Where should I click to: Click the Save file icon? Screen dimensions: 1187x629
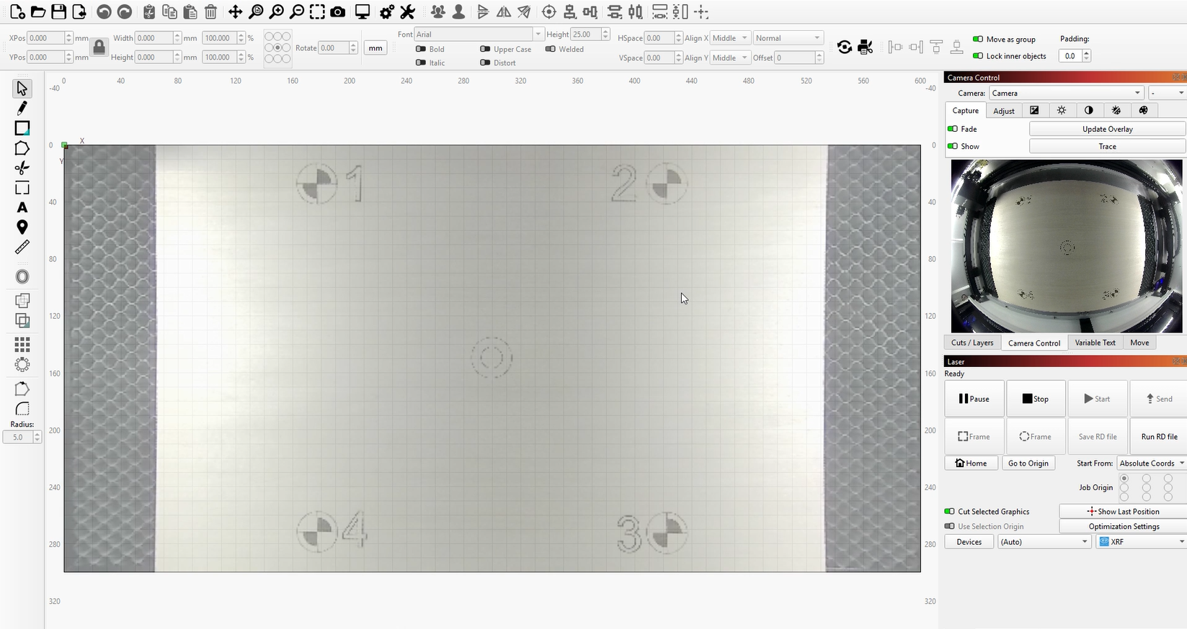[x=59, y=12]
